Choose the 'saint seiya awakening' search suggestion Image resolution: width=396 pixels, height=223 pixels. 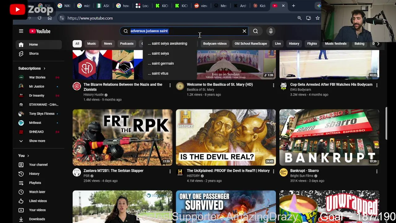pyautogui.click(x=170, y=43)
